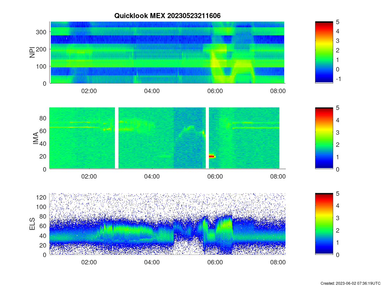Image resolution: width=381 pixels, height=286 pixels.
Task: Click the 08:00 tick under NPI plot
Action: (278, 91)
